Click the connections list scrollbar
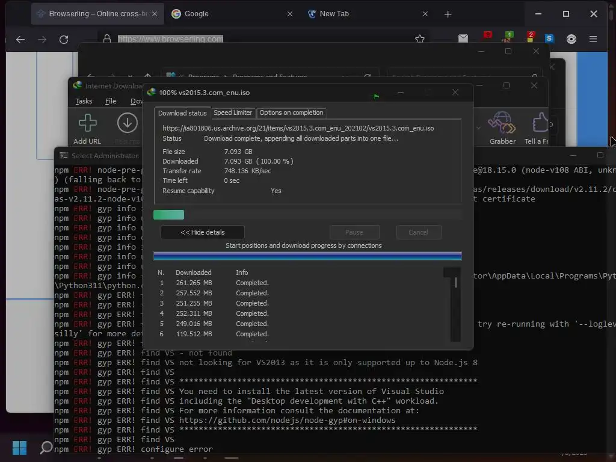Viewport: 616px width, 462px height. click(455, 304)
